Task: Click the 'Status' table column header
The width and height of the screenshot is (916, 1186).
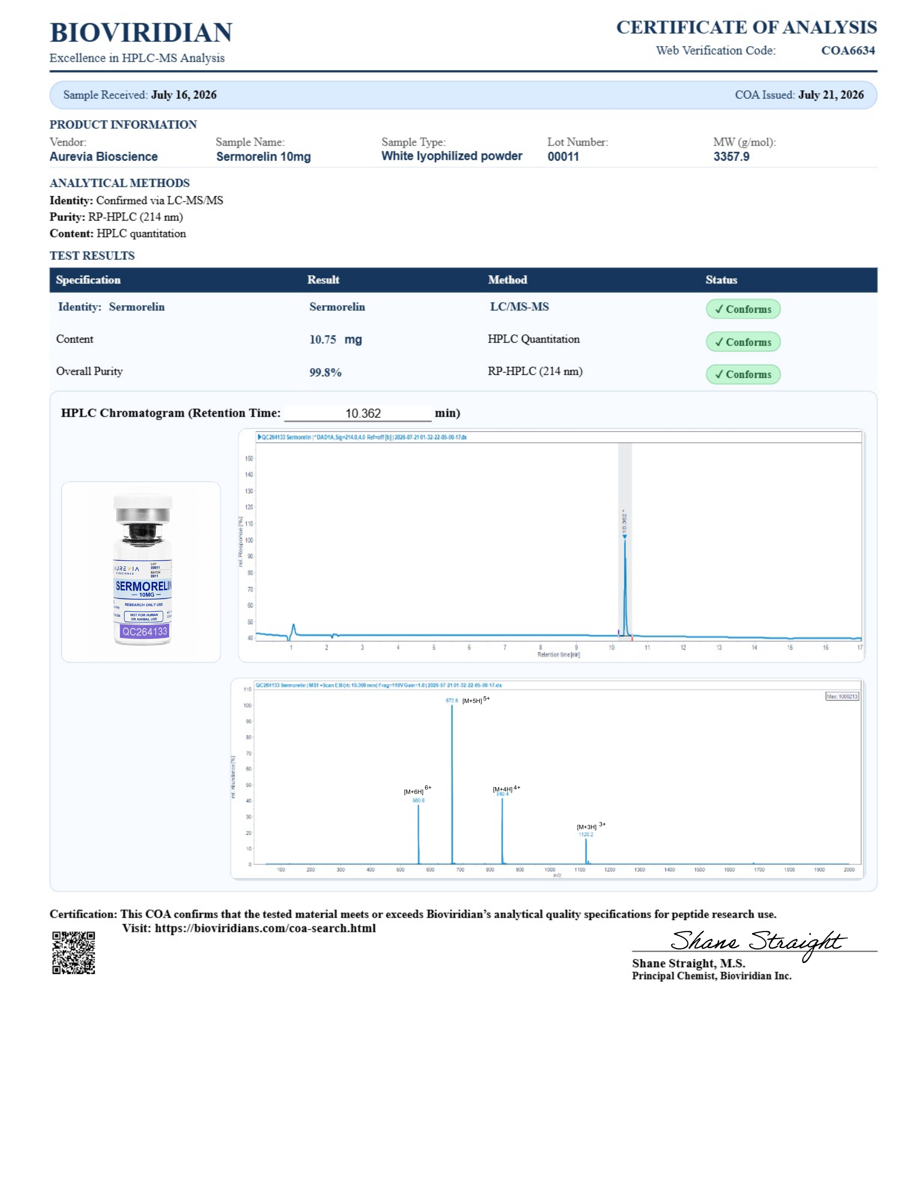Action: click(x=721, y=280)
